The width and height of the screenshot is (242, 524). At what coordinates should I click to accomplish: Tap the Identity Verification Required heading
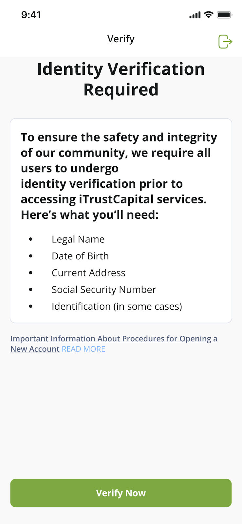click(x=121, y=79)
